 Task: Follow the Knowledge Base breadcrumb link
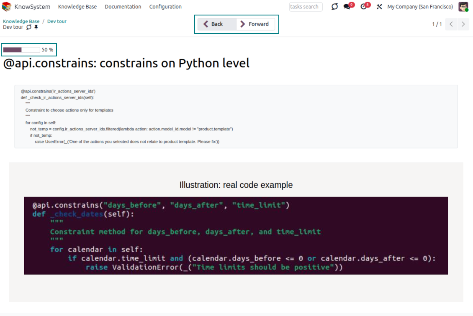pos(21,21)
